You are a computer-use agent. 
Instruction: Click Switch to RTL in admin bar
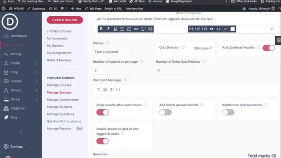point(113,8)
